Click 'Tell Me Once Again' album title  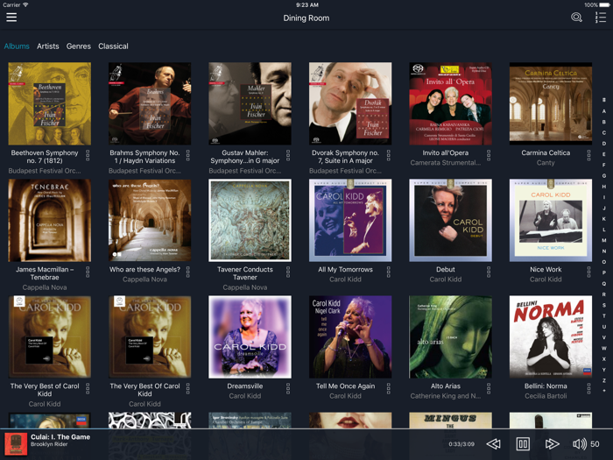pyautogui.click(x=345, y=386)
